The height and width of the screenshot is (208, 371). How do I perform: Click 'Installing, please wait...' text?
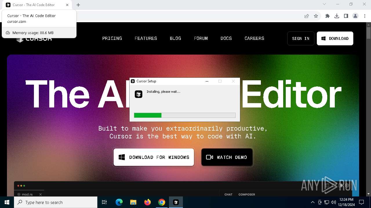pos(163,92)
